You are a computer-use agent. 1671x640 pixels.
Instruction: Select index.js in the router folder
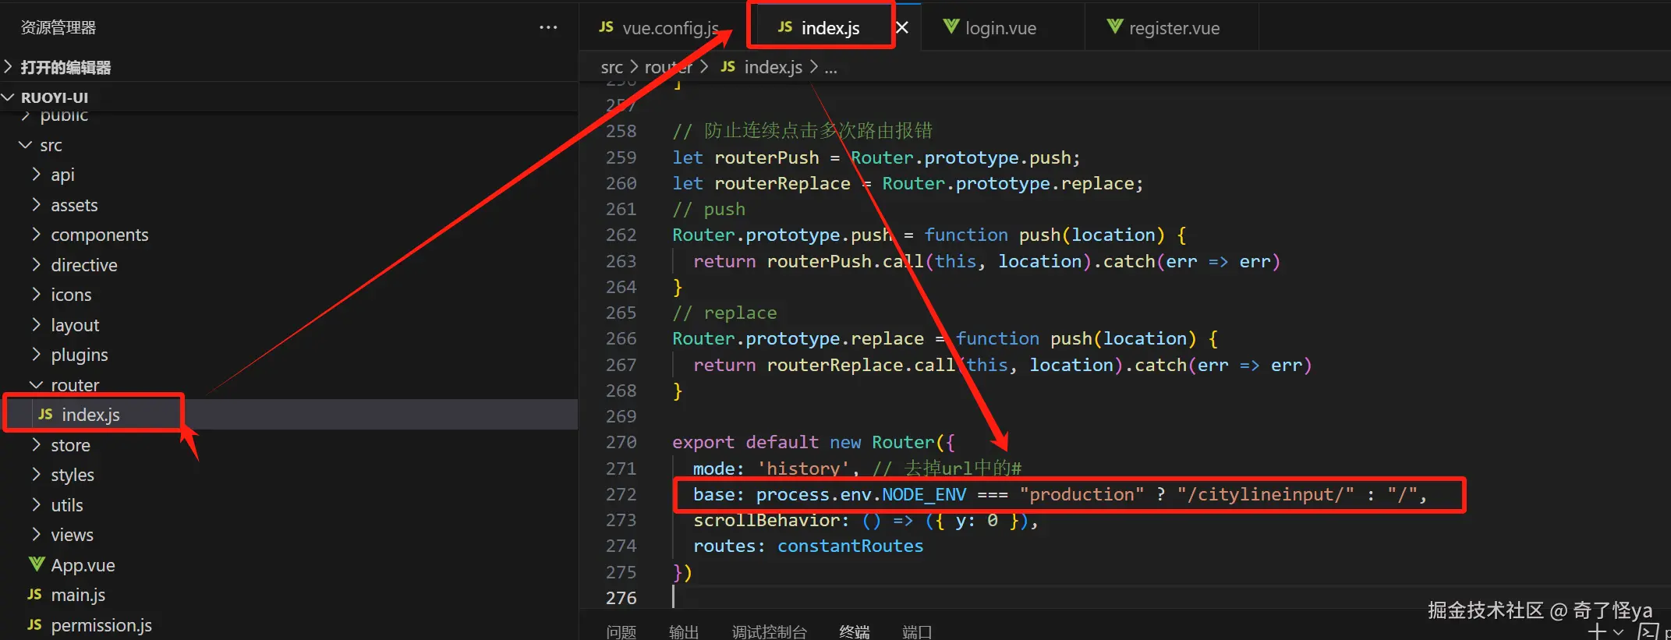90,415
